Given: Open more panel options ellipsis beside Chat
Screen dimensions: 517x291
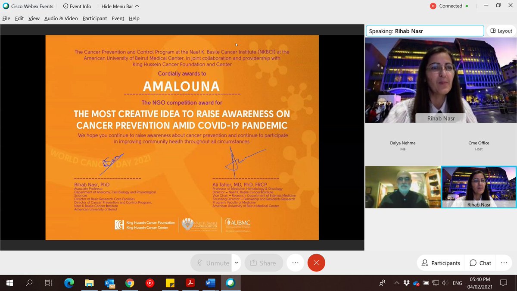Looking at the screenshot, I should point(504,263).
